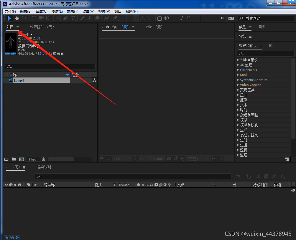The image size is (296, 240).
Task: Open the 窗口 menu
Action: pyautogui.click(x=118, y=11)
